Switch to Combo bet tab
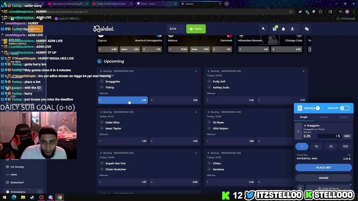The image size is (358, 201). 324,117
